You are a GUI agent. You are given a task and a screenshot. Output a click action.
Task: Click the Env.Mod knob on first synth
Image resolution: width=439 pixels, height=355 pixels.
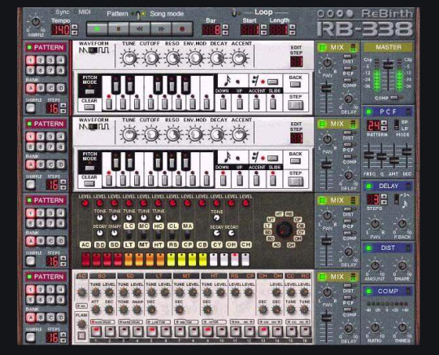[195, 58]
